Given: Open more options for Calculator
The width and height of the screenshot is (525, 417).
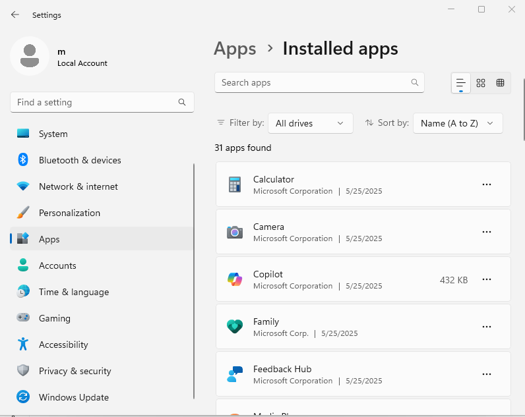Looking at the screenshot, I should click(x=487, y=184).
